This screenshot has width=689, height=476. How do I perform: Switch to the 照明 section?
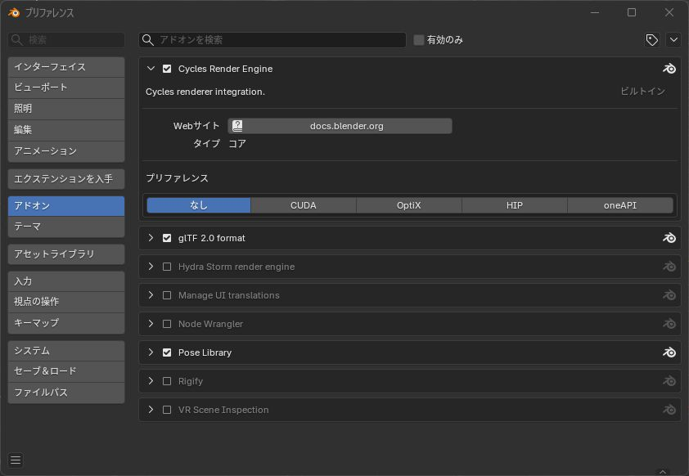(66, 109)
